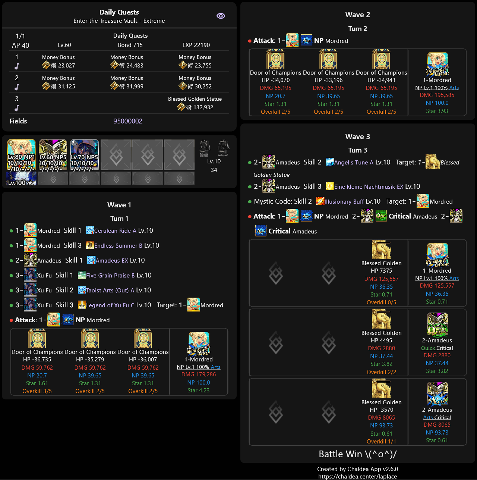Open Wave 2 'NP Lv.1 100% Arts' link

[x=437, y=88]
